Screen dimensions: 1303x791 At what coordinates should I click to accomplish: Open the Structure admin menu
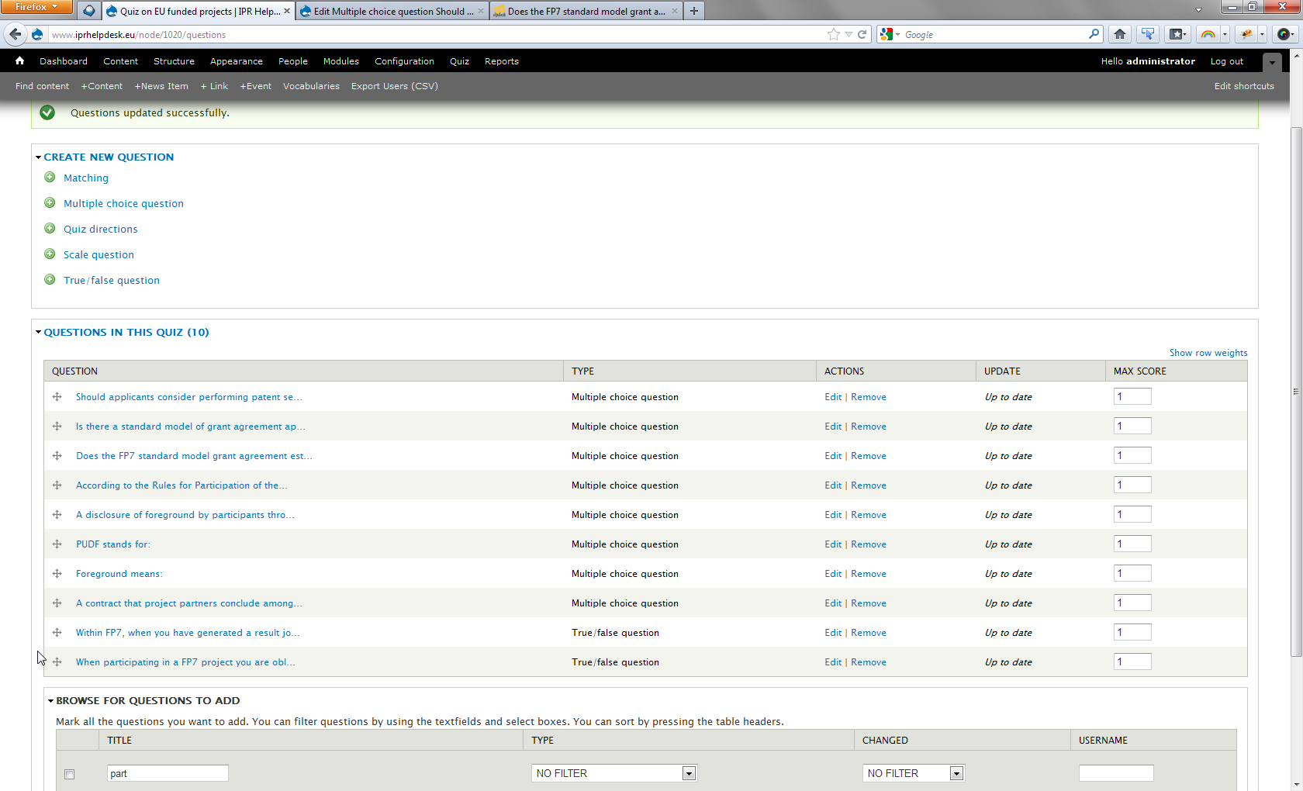pos(174,61)
